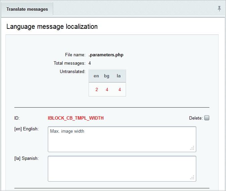This screenshot has width=226, height=191.
Task: Click the red untranslated count 2 for en
Action: click(97, 89)
